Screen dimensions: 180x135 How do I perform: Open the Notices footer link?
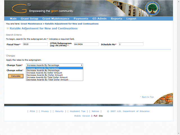(95, 111)
